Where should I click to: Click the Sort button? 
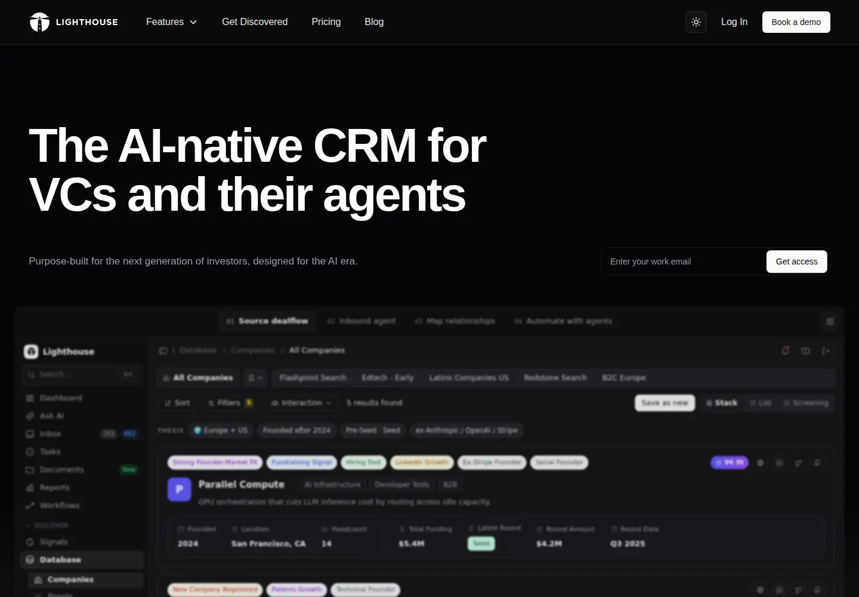(x=177, y=403)
